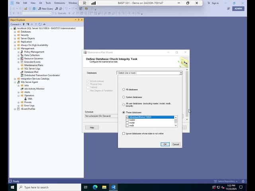This screenshot has width=255, height=191.
Task: Select the All user databases radio button
Action: tap(124, 105)
